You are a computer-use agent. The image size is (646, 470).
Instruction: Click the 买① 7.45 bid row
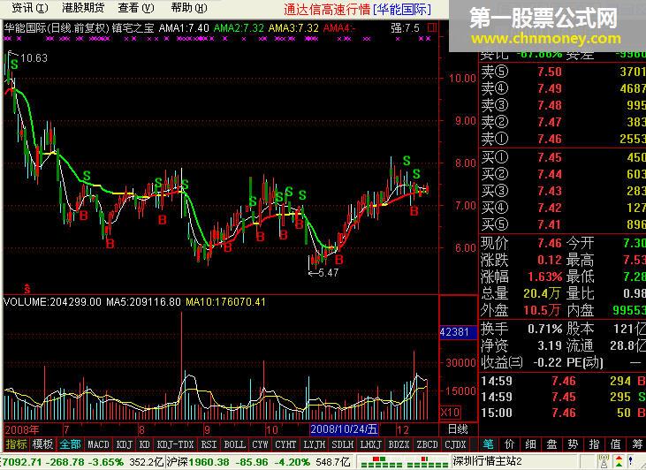tap(563, 157)
